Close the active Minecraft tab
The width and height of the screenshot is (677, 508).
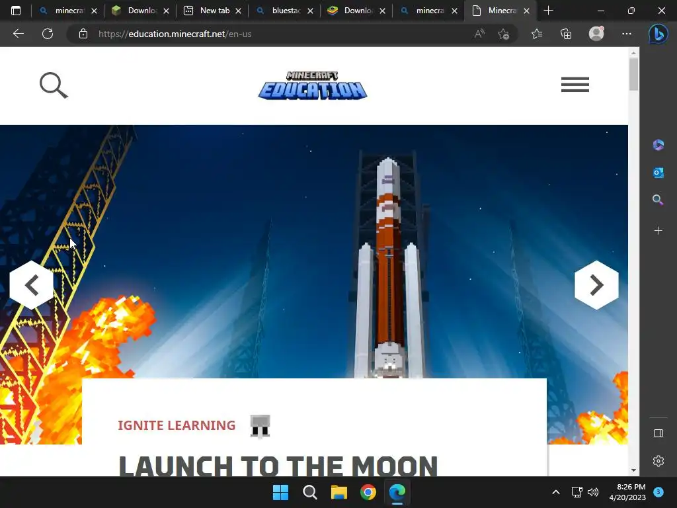coord(527,11)
